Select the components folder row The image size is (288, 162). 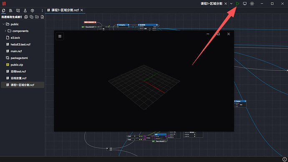tap(23, 31)
